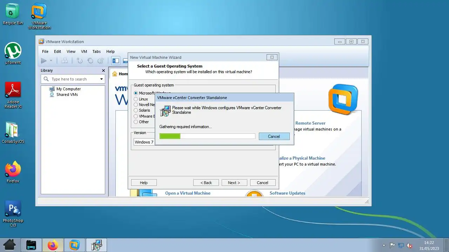449x252 pixels.
Task: Select Solaris radio button
Action: [136, 110]
